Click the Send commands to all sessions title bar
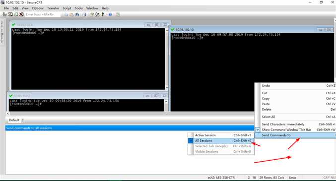Viewport: 336px width, 181px height. pyautogui.click(x=130, y=128)
